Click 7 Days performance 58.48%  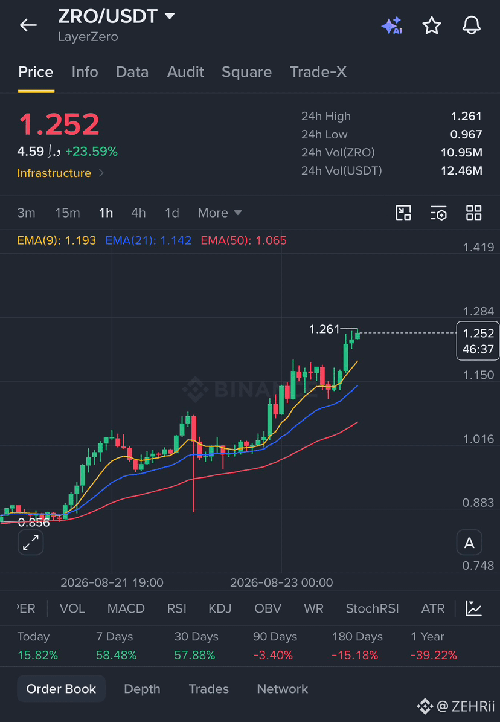pyautogui.click(x=117, y=655)
